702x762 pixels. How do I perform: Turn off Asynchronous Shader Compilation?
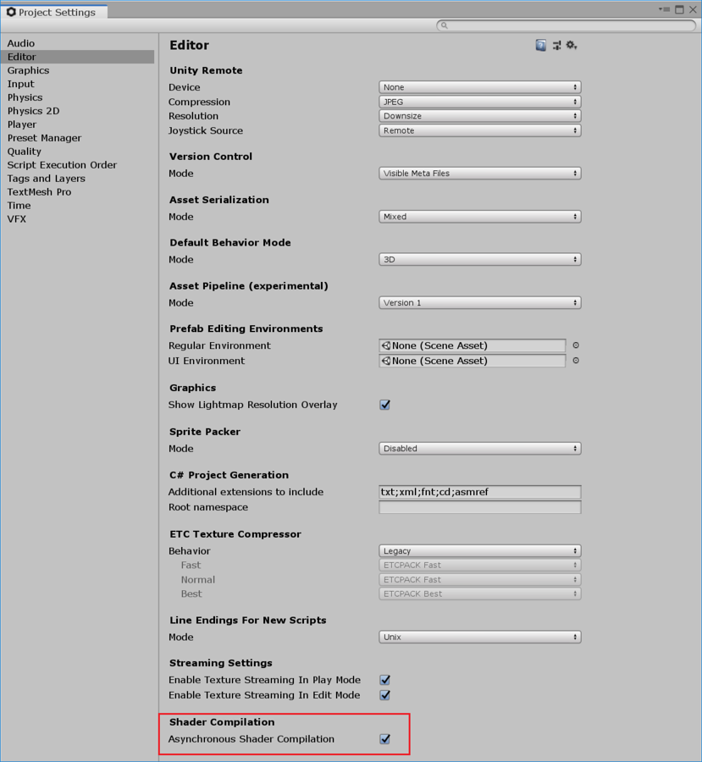point(384,738)
